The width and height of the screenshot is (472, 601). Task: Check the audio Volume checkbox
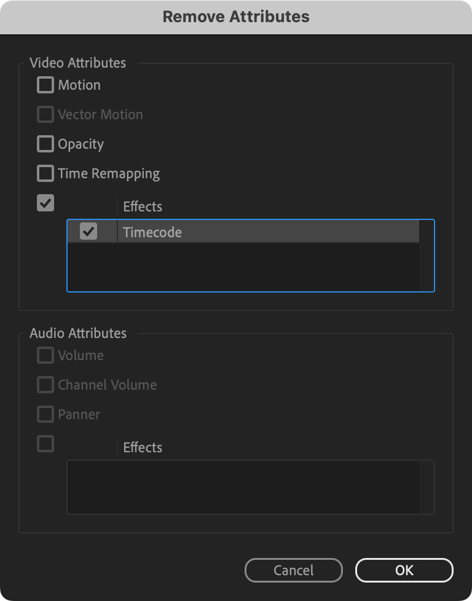[45, 355]
